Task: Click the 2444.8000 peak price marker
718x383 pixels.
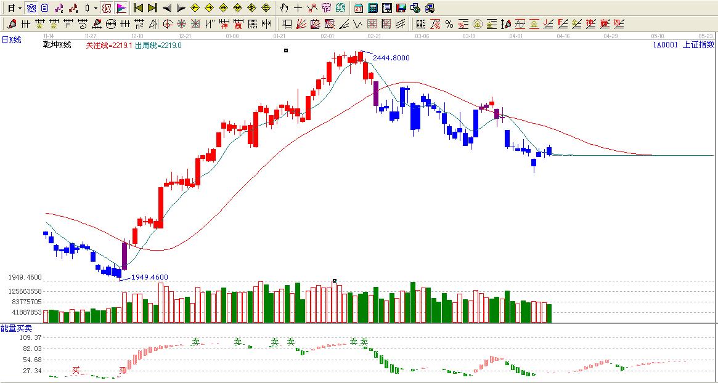Action: tap(391, 58)
